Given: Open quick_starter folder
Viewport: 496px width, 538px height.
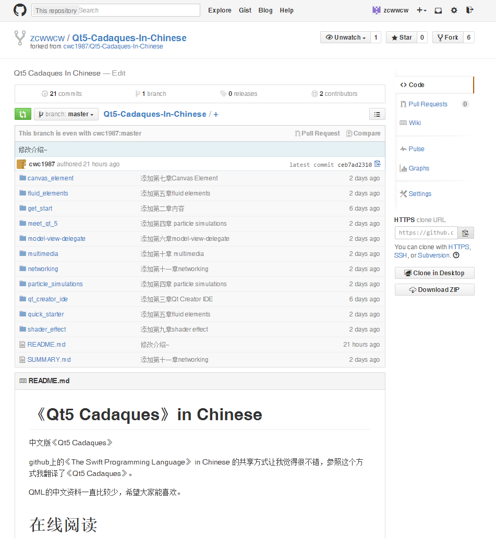Looking at the screenshot, I should [x=46, y=314].
